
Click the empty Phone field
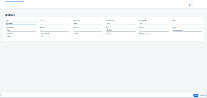point(154,30)
